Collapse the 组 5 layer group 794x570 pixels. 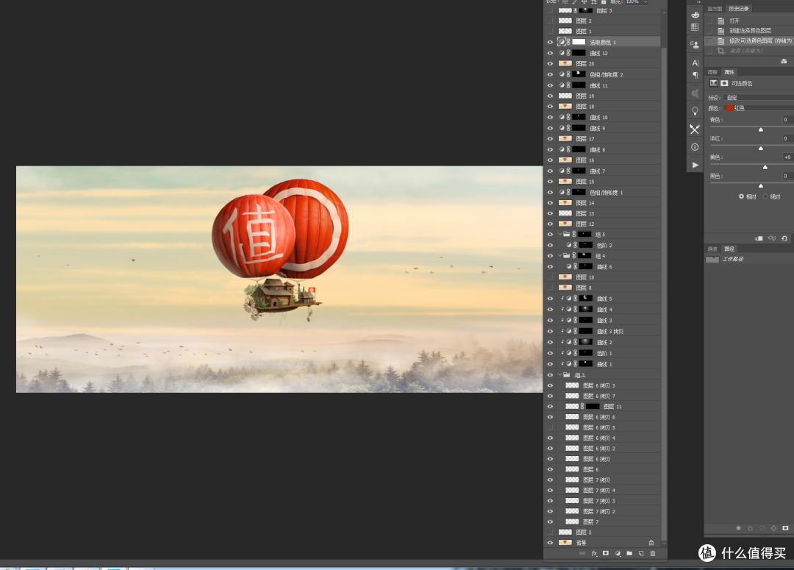pos(560,234)
